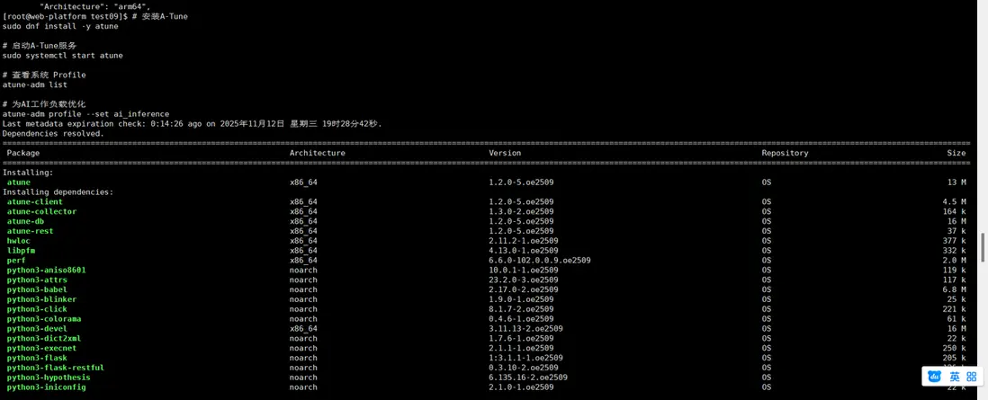This screenshot has width=988, height=400.
Task: Click the 'atune' package under Installing
Action: [x=18, y=182]
